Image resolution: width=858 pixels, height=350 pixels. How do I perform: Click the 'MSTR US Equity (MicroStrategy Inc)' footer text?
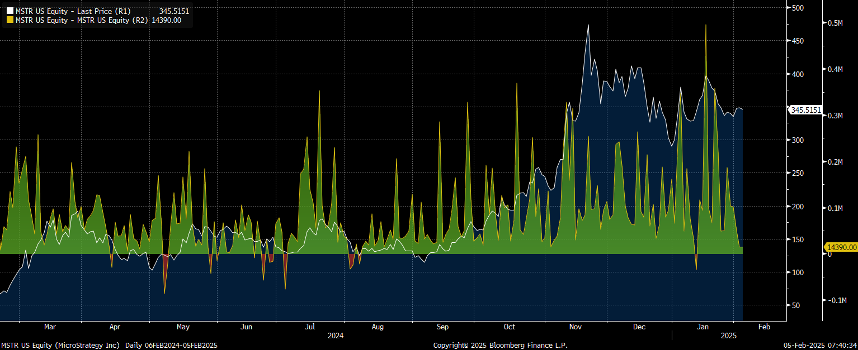click(60, 346)
